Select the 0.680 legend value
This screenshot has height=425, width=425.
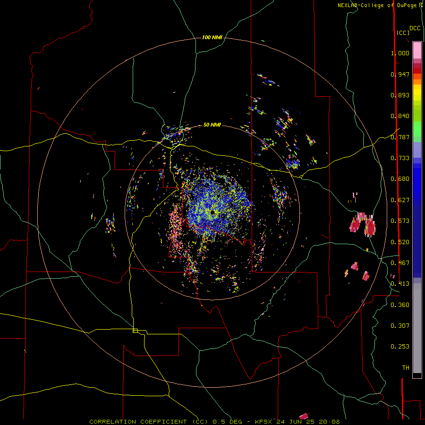tap(400, 179)
